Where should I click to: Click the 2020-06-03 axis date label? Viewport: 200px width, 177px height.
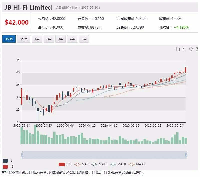175,126
